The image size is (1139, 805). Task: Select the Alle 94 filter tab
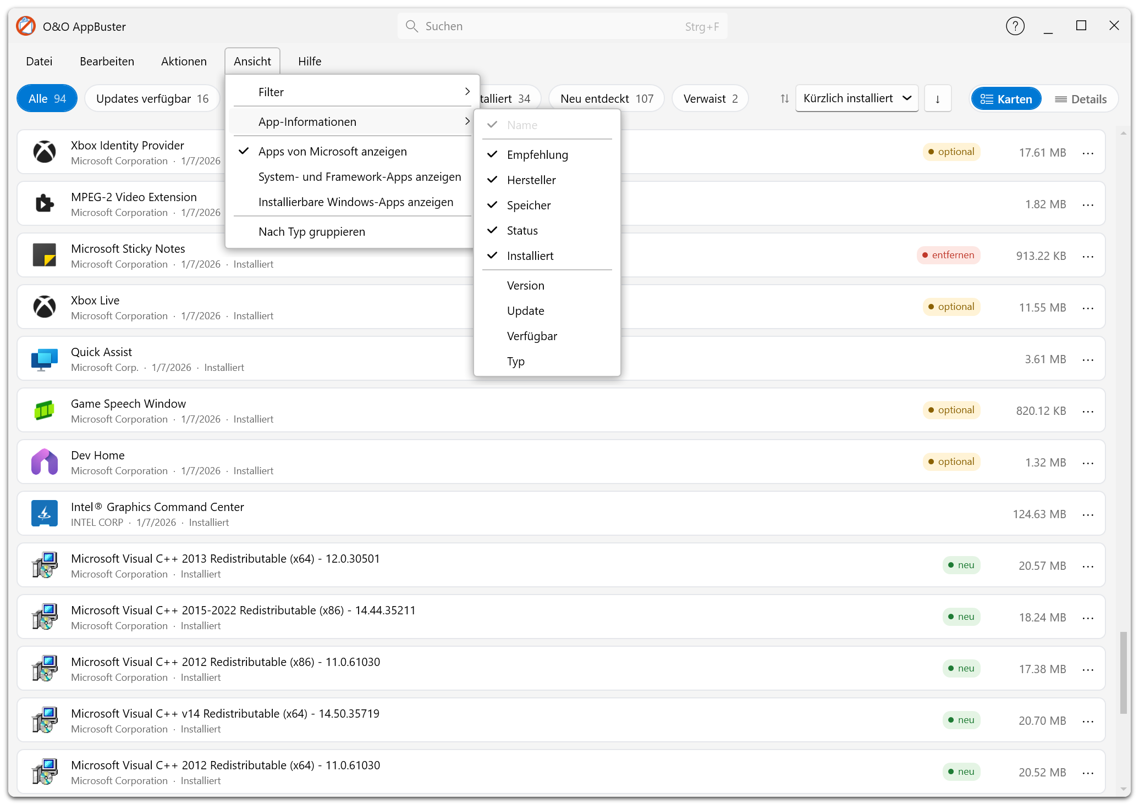[x=47, y=99]
